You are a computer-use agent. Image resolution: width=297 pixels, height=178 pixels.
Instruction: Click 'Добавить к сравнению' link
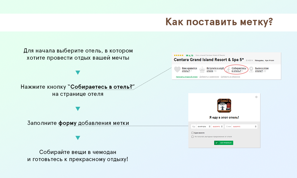pos(209,77)
